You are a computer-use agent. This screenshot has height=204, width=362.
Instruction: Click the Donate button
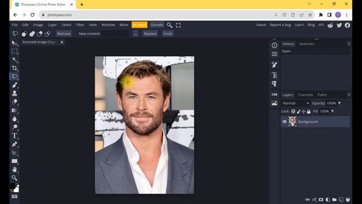coord(157,25)
